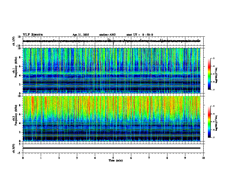Click the time axis tick label "10"

pyautogui.click(x=203, y=158)
